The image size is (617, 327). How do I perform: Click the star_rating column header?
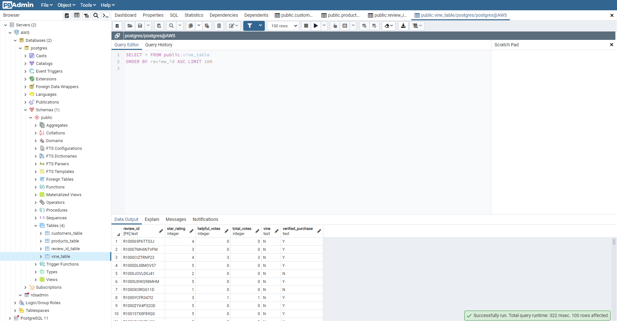point(180,231)
